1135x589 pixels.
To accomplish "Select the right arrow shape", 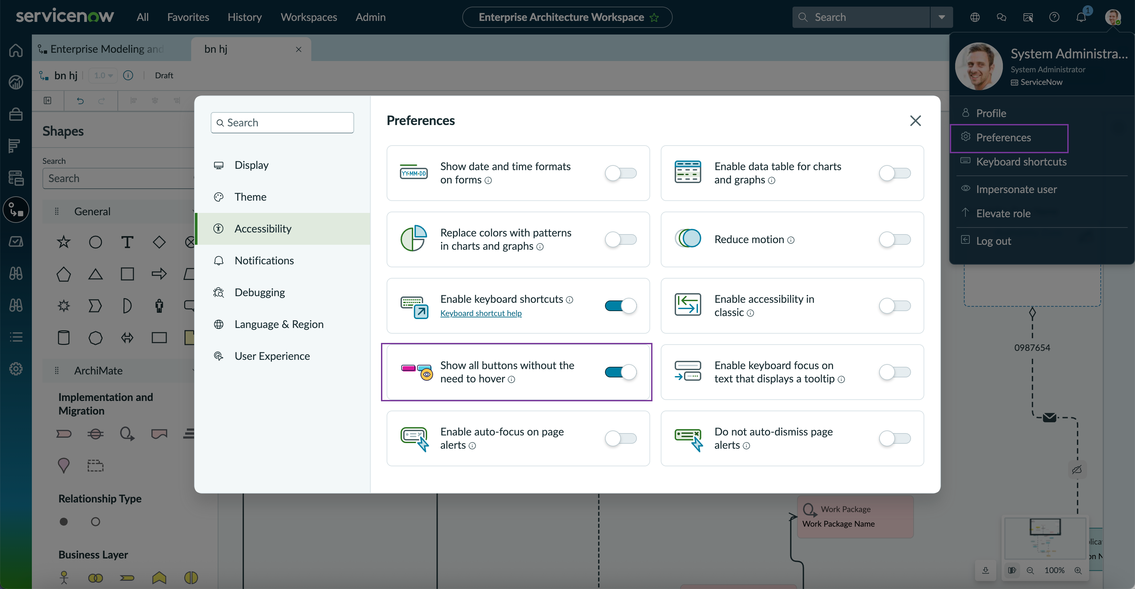I will click(159, 274).
